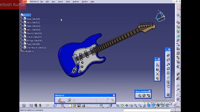This screenshot has height=112, width=200.
Task: Expand the Plate (VAUO3) tree node
Action: point(21,26)
